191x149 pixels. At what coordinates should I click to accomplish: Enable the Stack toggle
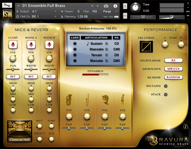point(166,94)
